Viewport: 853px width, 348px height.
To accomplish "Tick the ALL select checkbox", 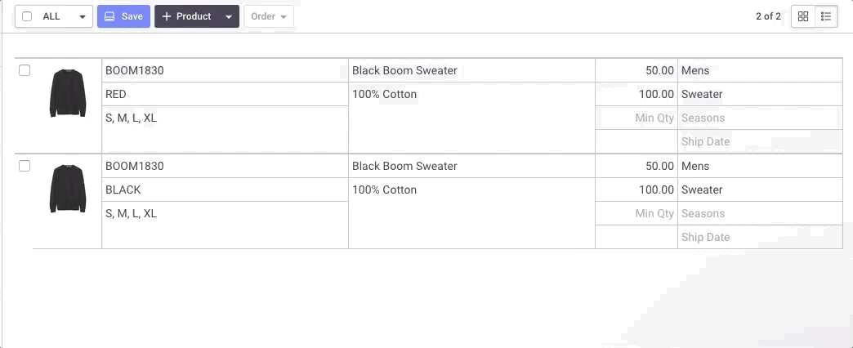I will [27, 16].
